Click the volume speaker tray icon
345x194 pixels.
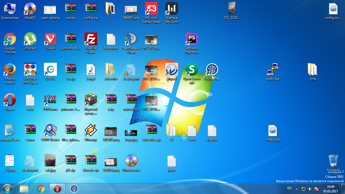[x=310, y=189]
